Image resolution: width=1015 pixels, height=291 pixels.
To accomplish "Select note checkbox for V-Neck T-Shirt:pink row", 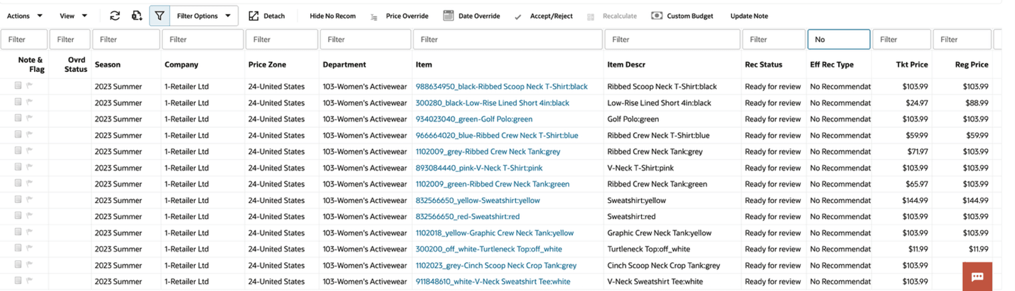I will pos(18,167).
